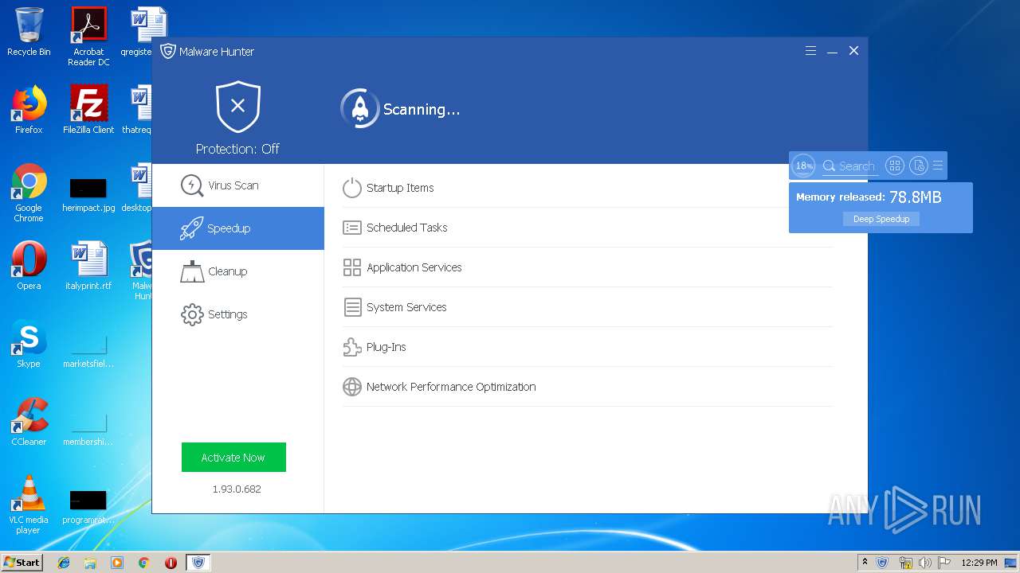Open Network Performance Optimization row

pos(587,387)
